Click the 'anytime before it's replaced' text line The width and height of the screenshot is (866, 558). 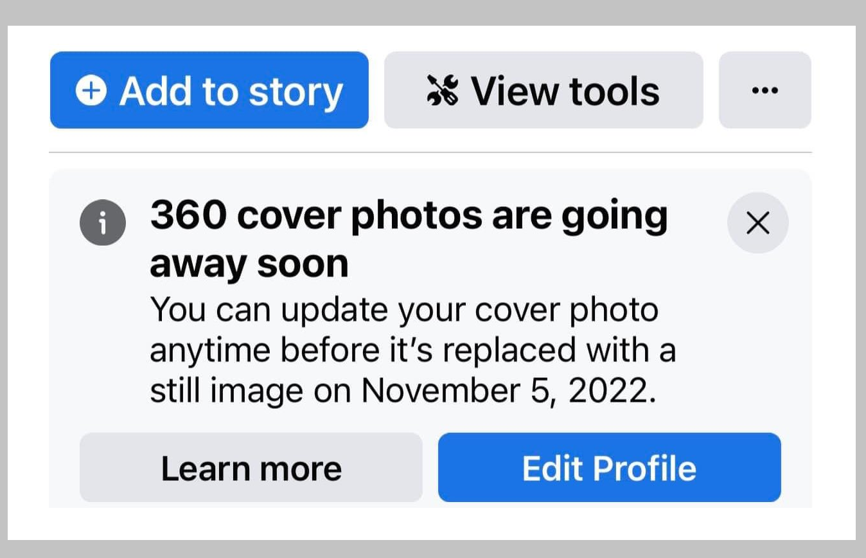click(x=412, y=351)
